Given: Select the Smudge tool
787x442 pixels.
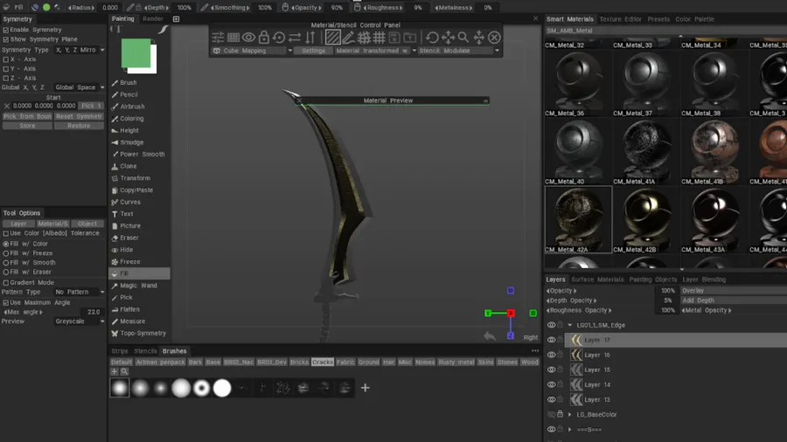Looking at the screenshot, I should click(131, 142).
